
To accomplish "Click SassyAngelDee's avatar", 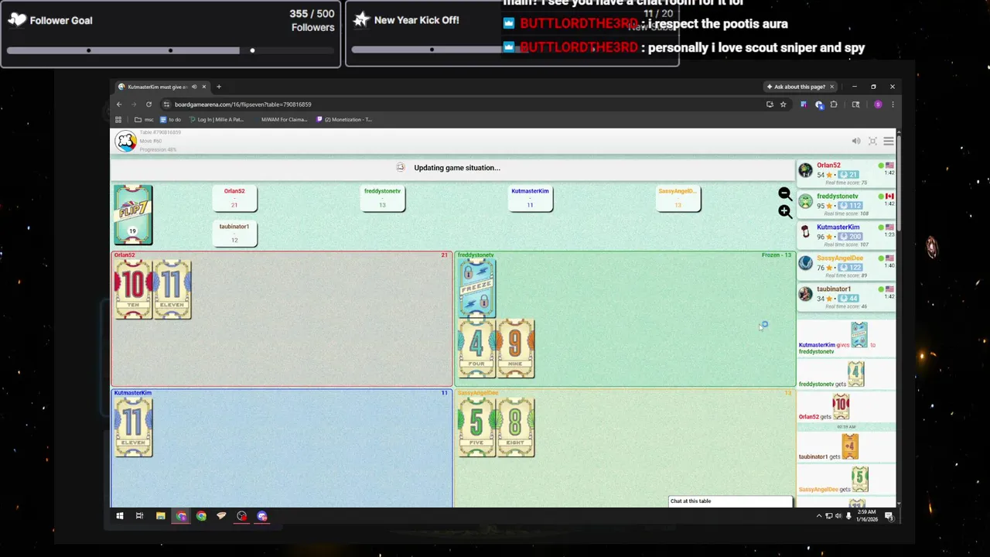I will tap(806, 263).
